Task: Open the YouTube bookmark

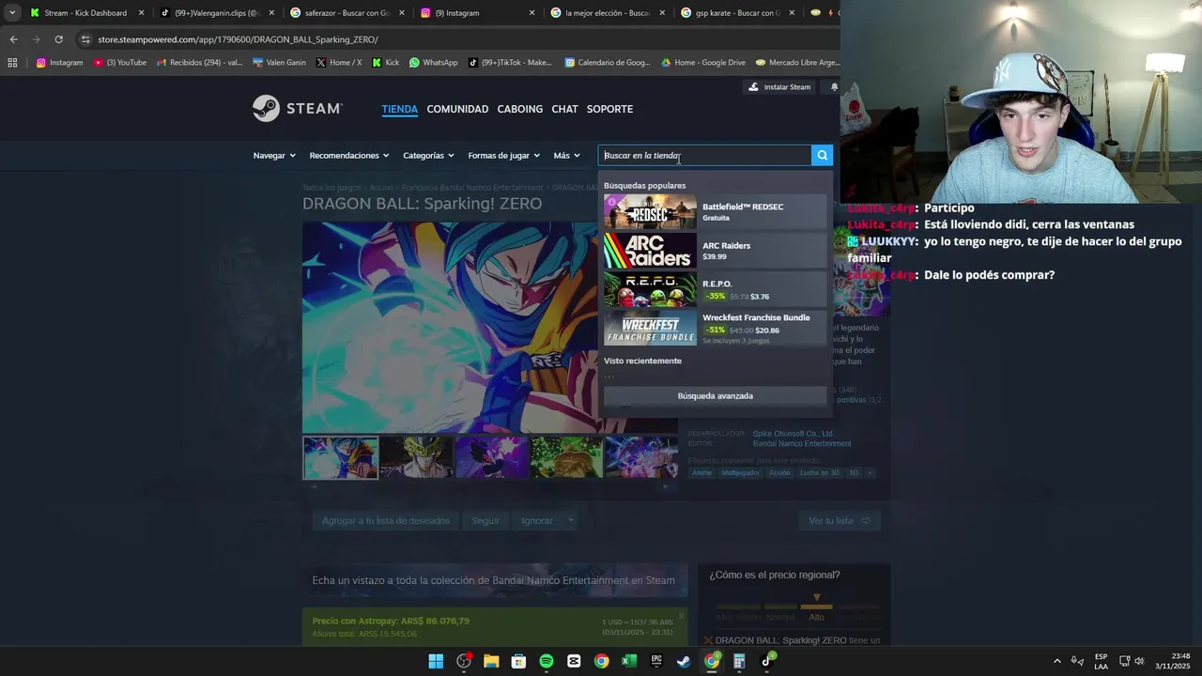Action: (119, 63)
